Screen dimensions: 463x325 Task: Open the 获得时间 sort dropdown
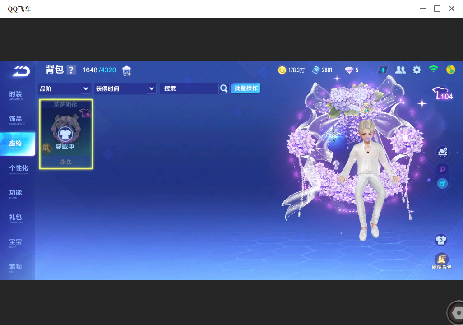tap(125, 88)
